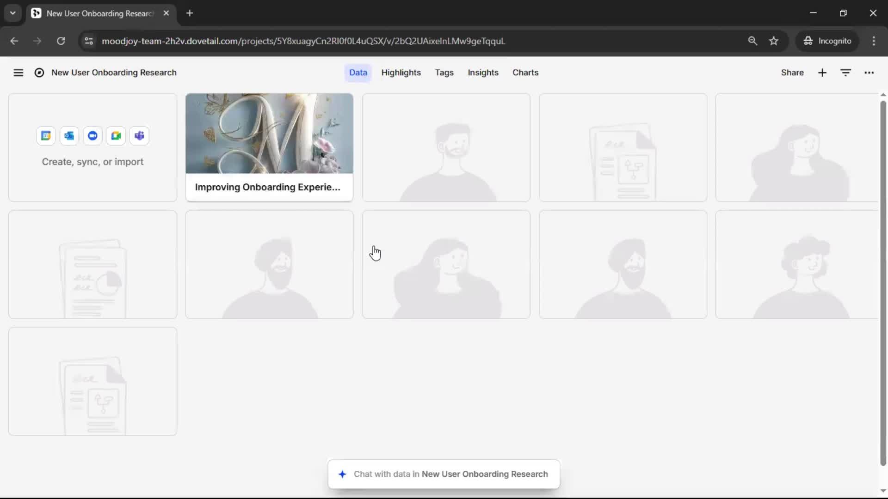
Task: Open Improving Onboarding Experience card
Action: click(x=269, y=148)
